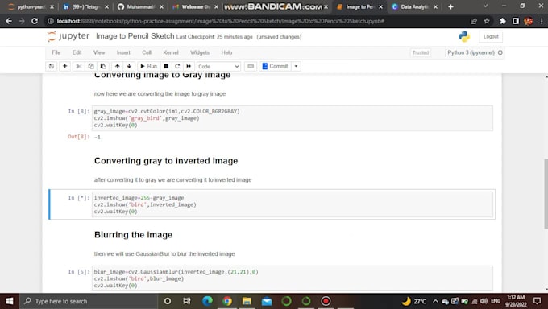Open Task View in the taskbar
The image size is (548, 309).
(187, 301)
